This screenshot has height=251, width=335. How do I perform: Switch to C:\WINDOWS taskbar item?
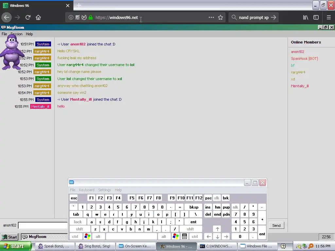click(217, 246)
